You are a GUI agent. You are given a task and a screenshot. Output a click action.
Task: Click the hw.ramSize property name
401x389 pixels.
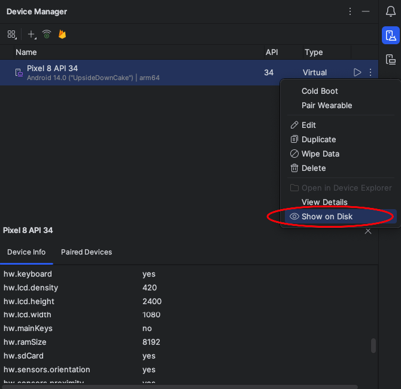25,342
